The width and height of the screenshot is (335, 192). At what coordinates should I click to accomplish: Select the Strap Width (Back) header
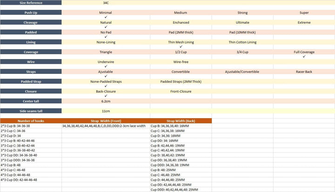181,121
